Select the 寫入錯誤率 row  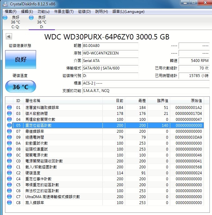(105, 203)
